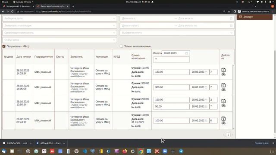Expand the Выберите дело dropdown

pos(60,19)
